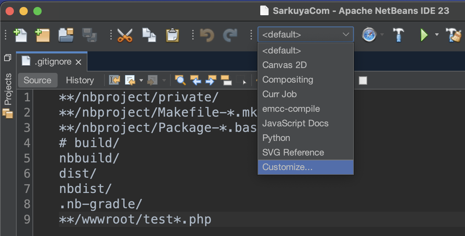465x236 pixels.
Task: Select Curr Job configuration
Action: tap(306, 94)
